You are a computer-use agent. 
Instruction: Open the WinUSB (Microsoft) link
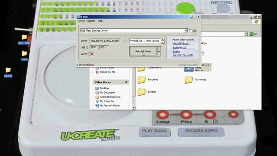pyautogui.click(x=183, y=55)
